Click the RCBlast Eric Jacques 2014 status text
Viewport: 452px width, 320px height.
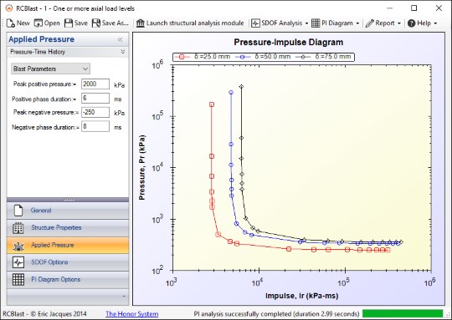pos(44,313)
